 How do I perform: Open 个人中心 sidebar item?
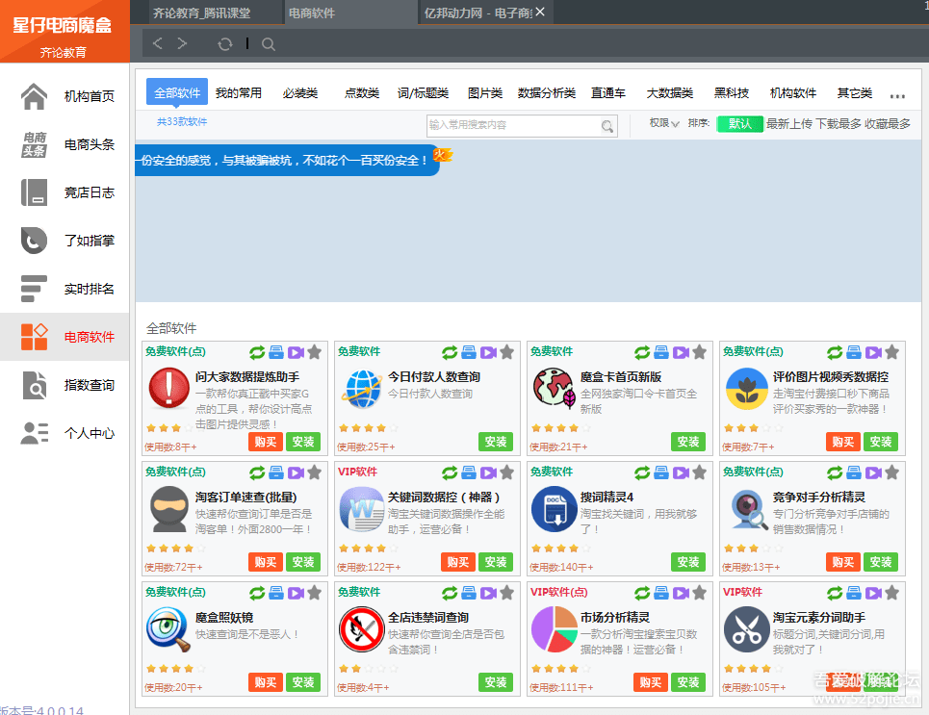[x=65, y=433]
